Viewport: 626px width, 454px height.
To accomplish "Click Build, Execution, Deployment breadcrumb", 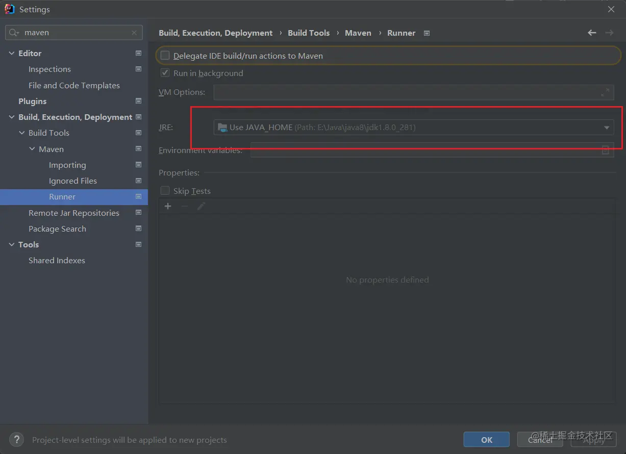I will coord(215,33).
